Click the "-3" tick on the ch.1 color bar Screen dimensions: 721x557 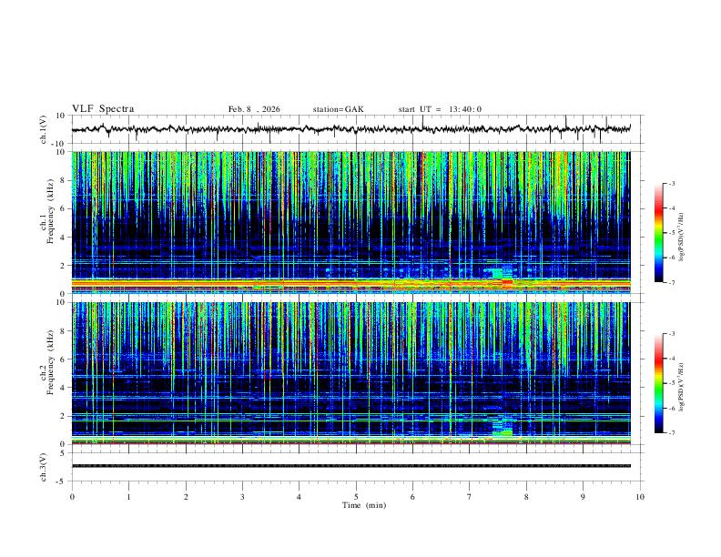[x=672, y=183]
